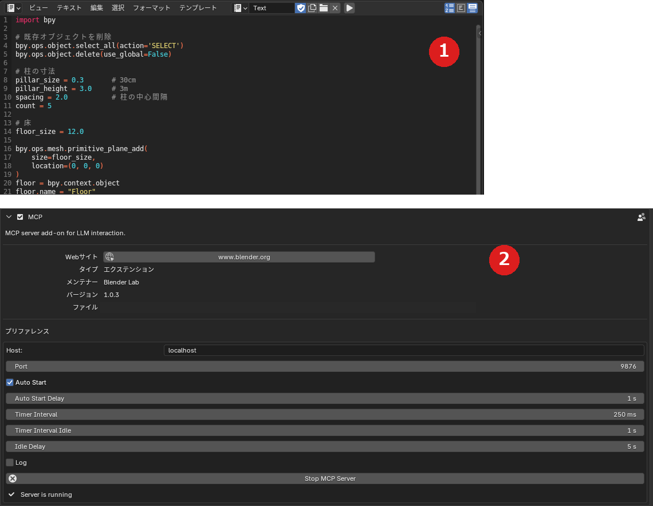Toggle word wrap in the text editor
This screenshot has height=506, width=653.
click(x=461, y=8)
